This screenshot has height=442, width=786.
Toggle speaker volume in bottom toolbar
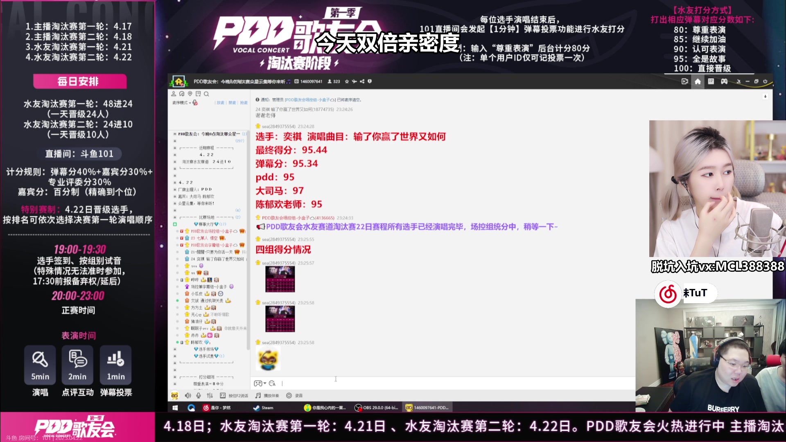point(188,395)
